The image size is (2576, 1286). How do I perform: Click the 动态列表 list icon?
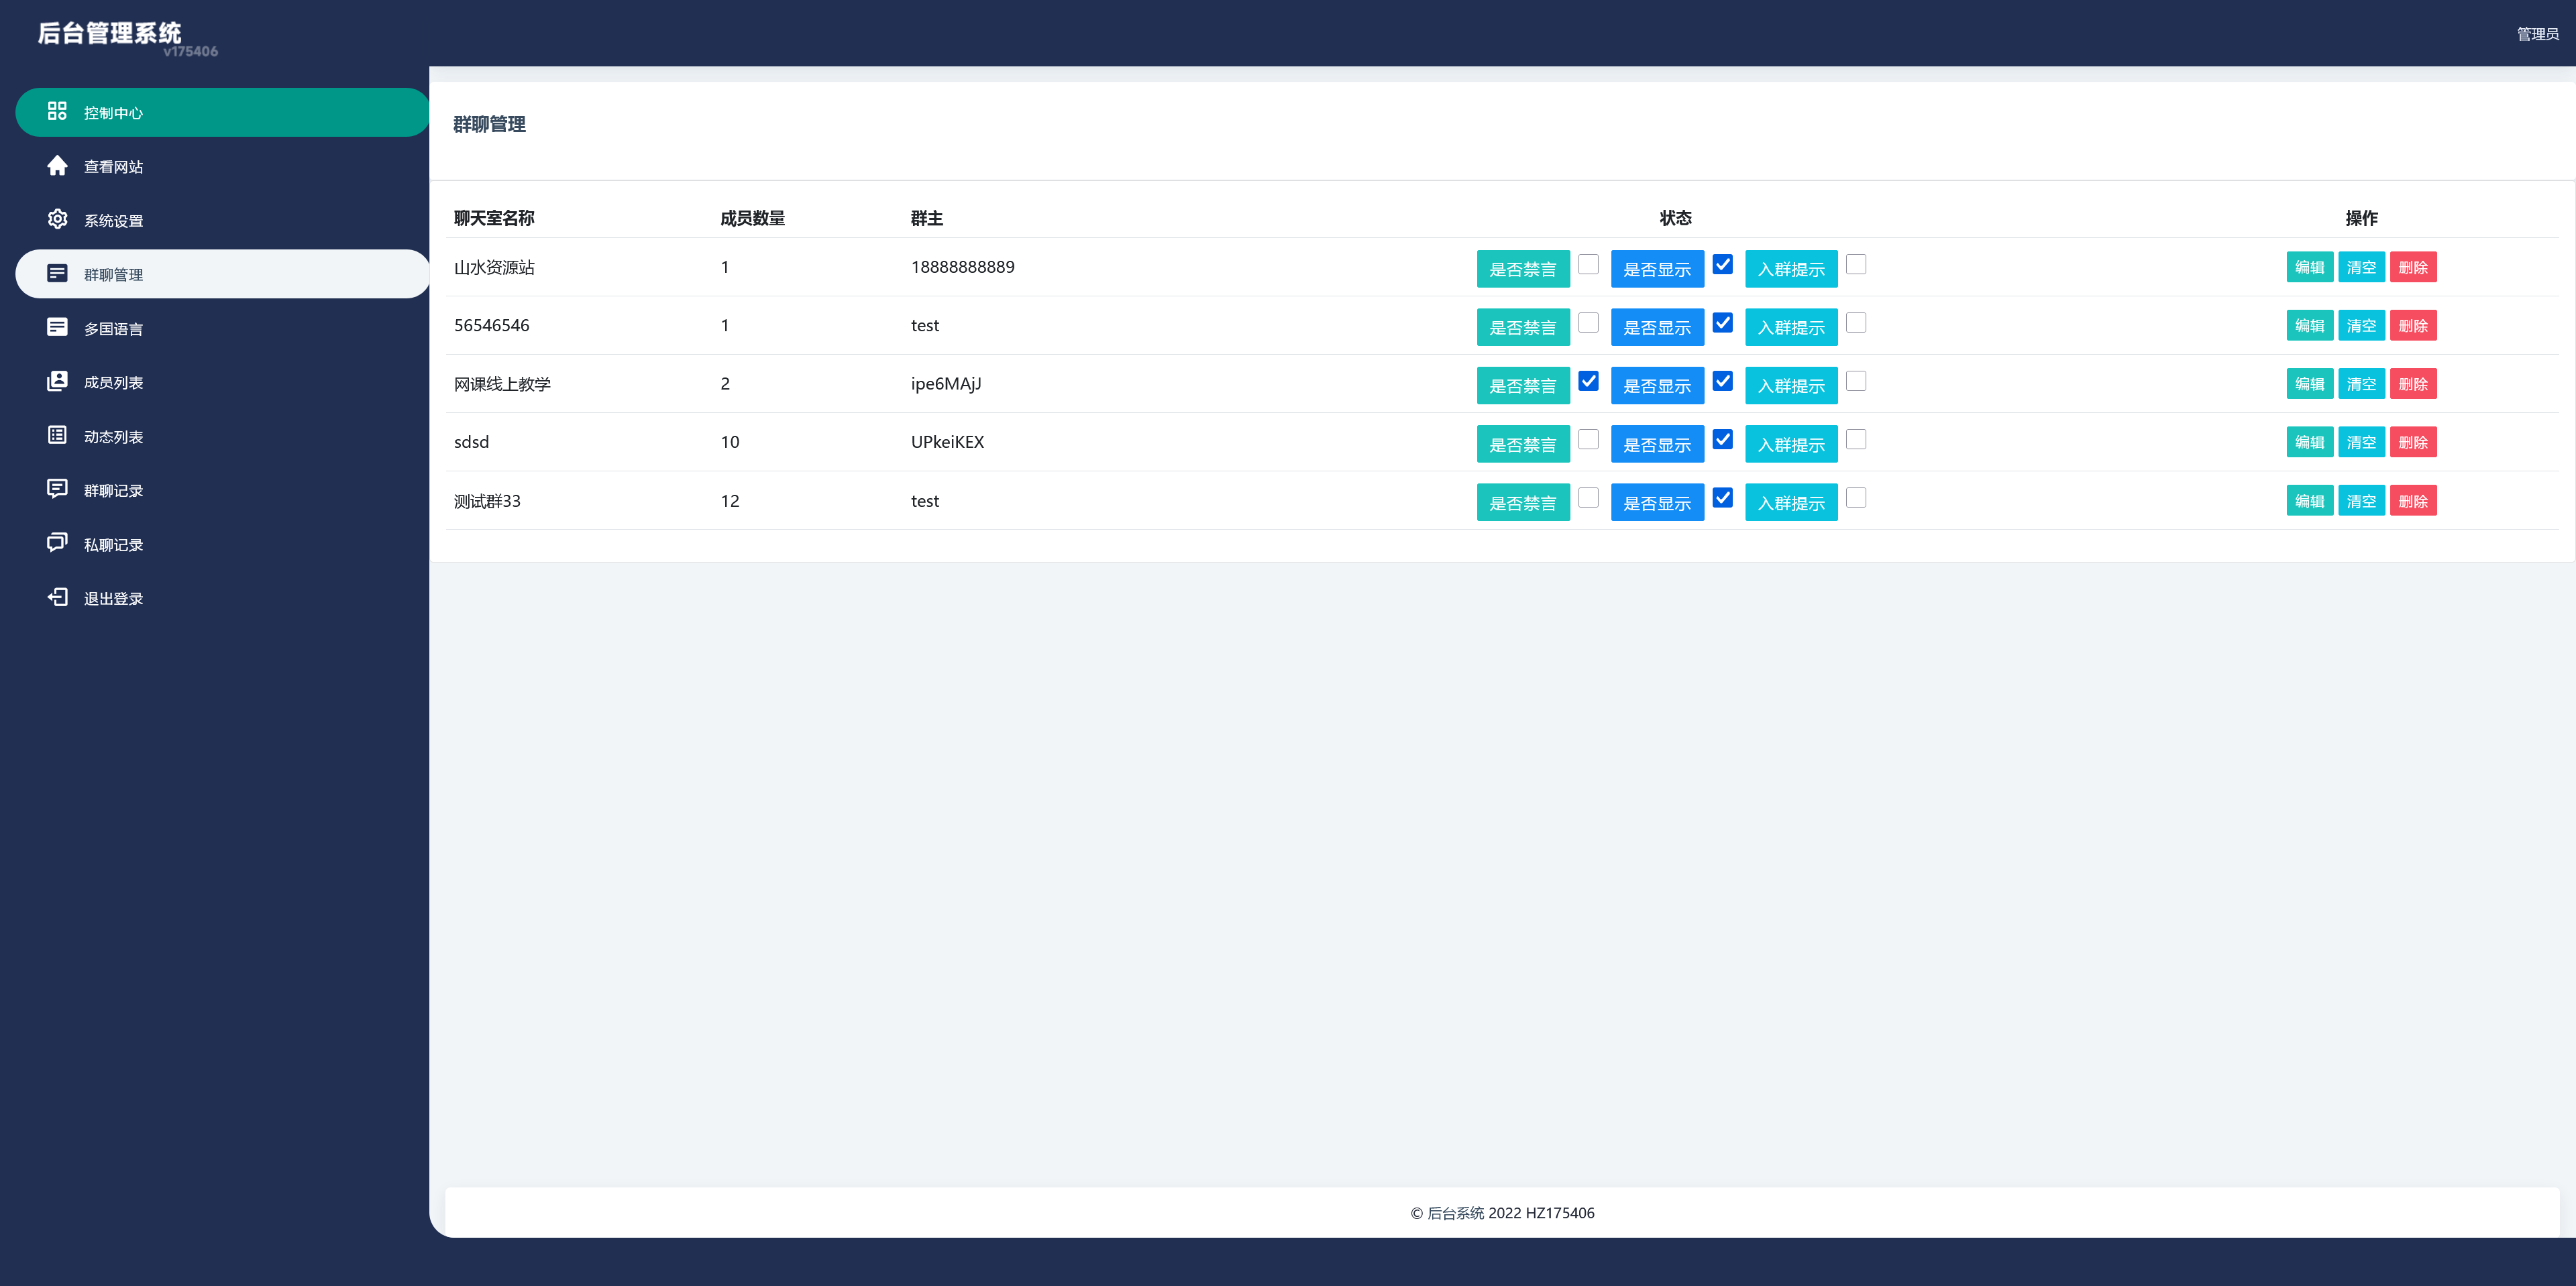pyautogui.click(x=57, y=436)
